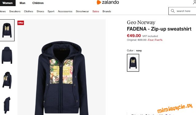Select the angled view hoodie thumbnail
Viewport: 196px width, 115px height.
pyautogui.click(x=7, y=80)
